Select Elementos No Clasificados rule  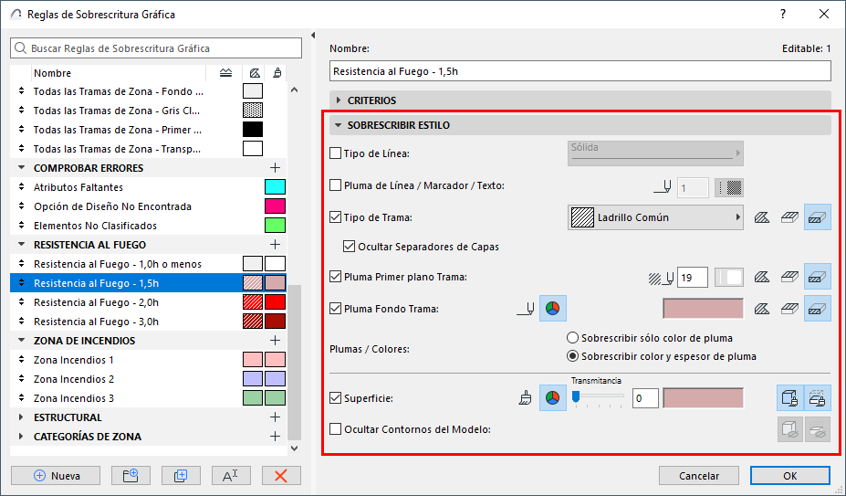click(x=149, y=226)
